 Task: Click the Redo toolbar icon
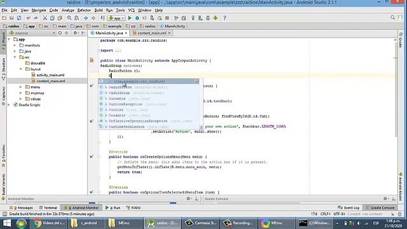click(x=36, y=18)
